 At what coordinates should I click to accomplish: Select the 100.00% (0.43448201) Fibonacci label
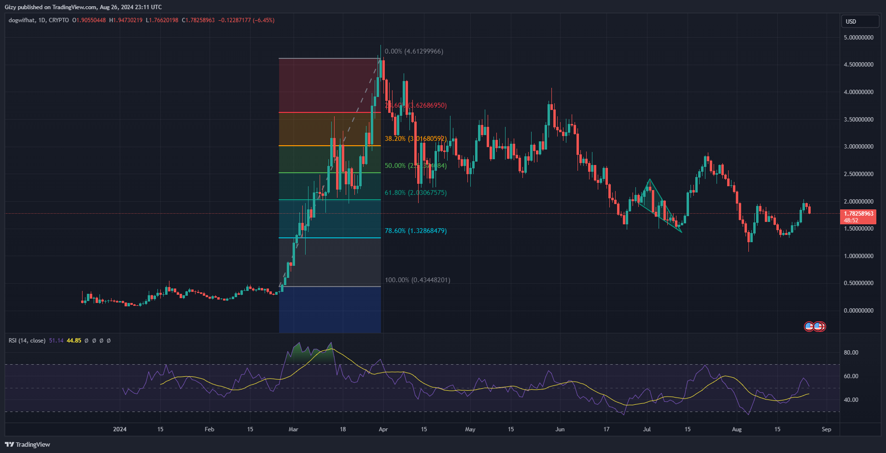pos(417,280)
